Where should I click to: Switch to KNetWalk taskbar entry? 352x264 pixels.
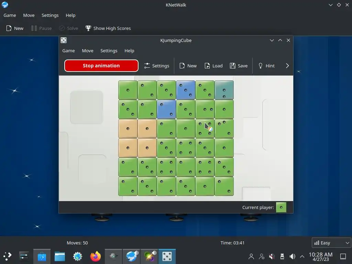(132, 256)
